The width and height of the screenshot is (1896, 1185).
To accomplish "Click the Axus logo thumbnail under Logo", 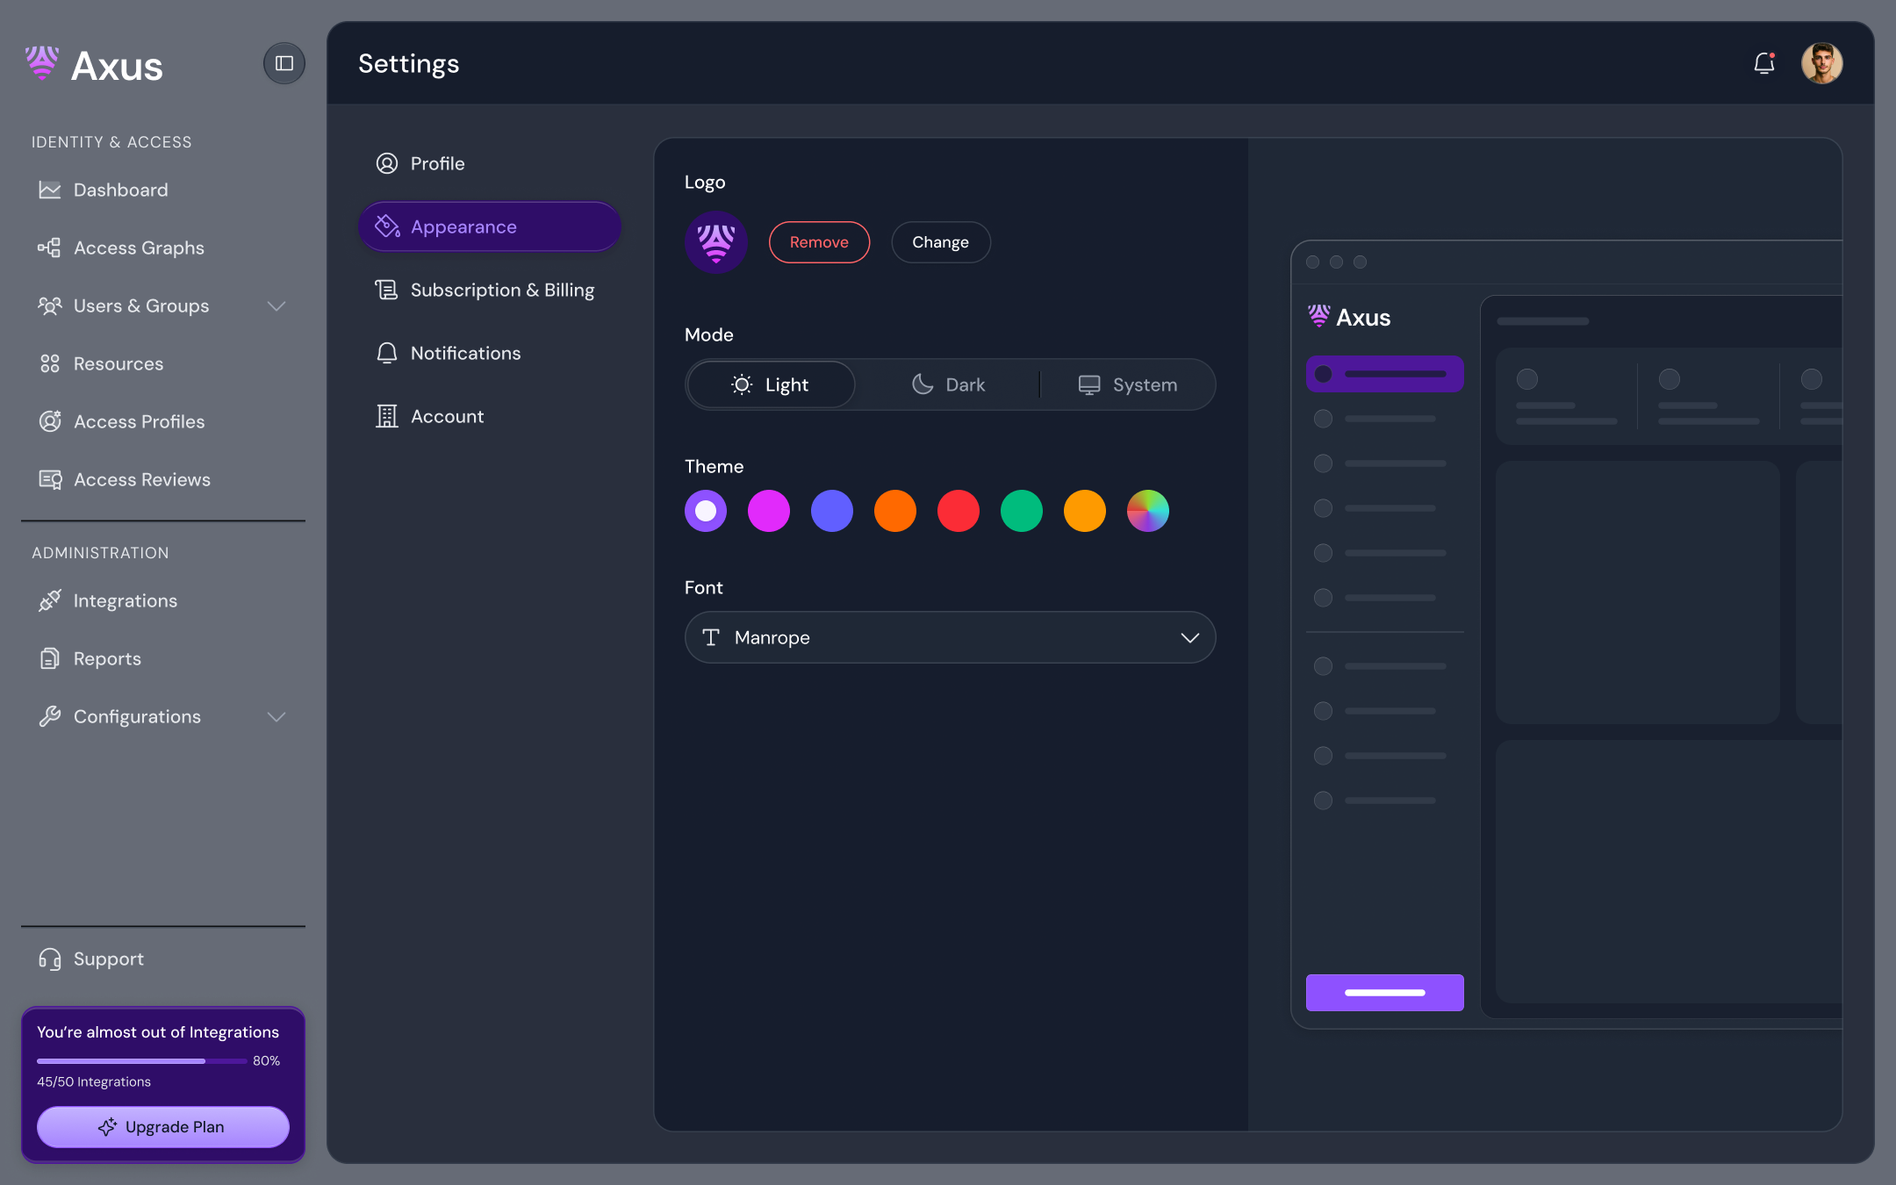I will 716,242.
